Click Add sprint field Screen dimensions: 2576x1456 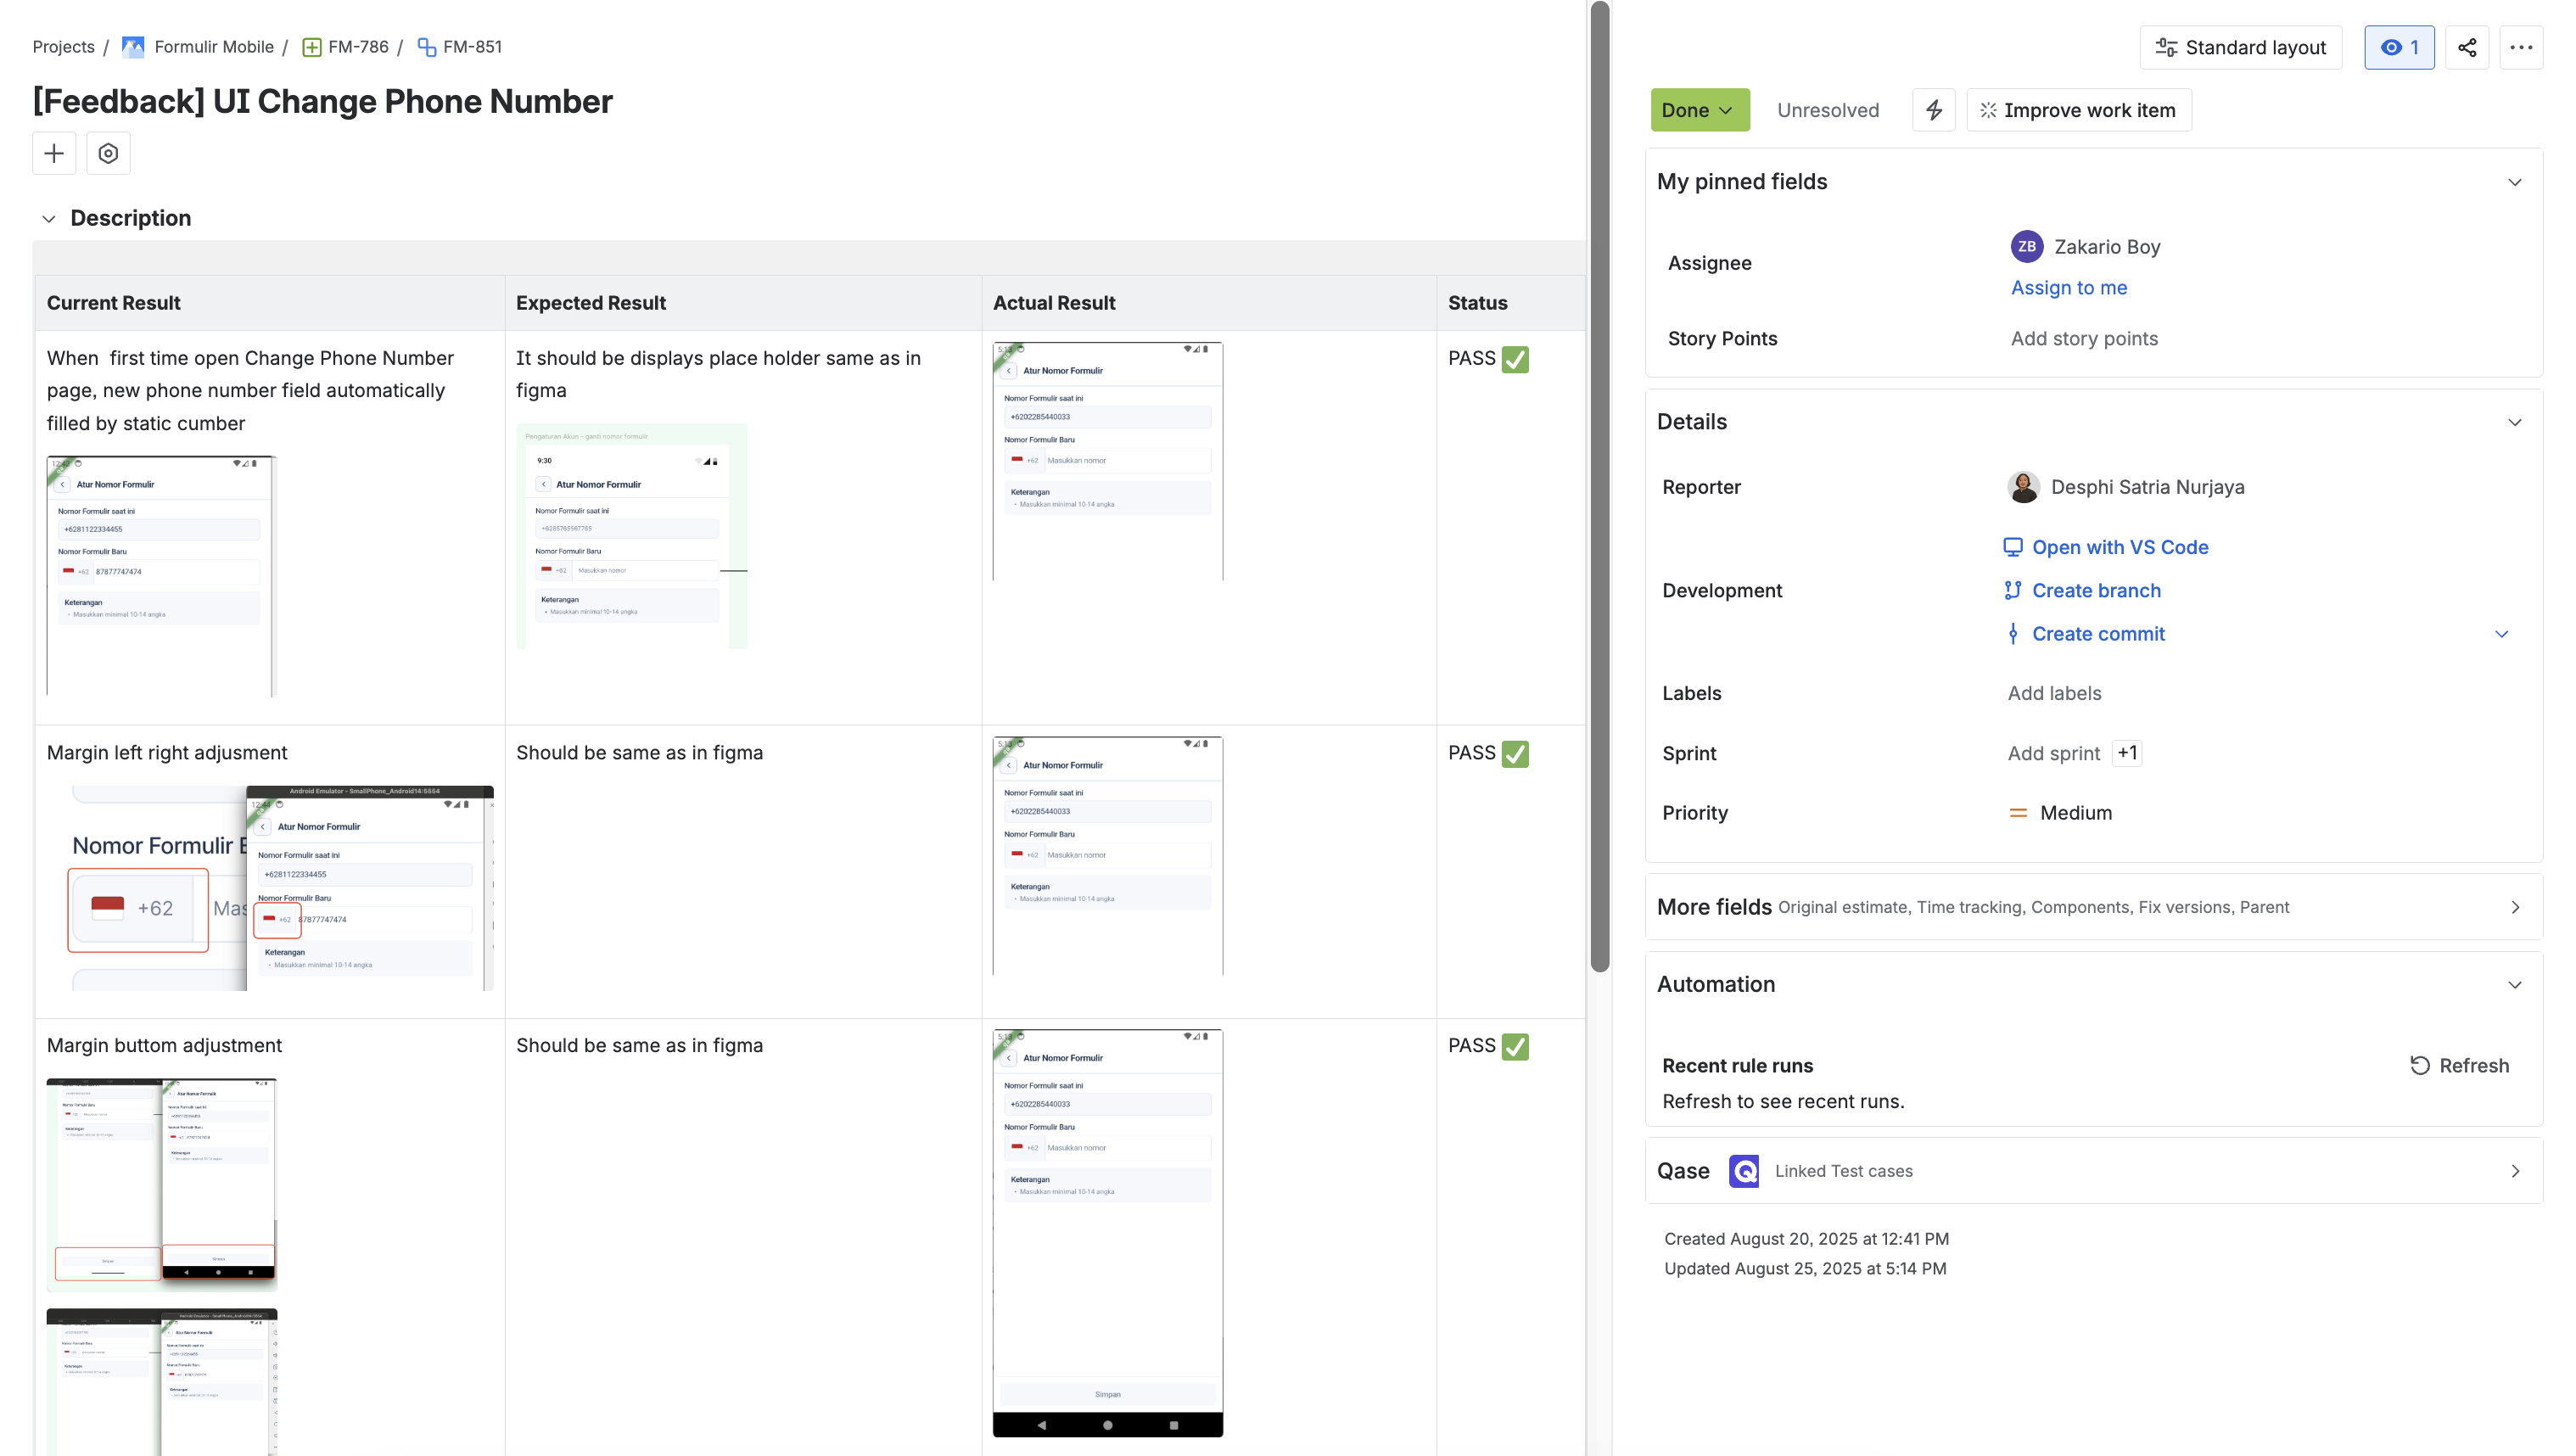[2054, 754]
